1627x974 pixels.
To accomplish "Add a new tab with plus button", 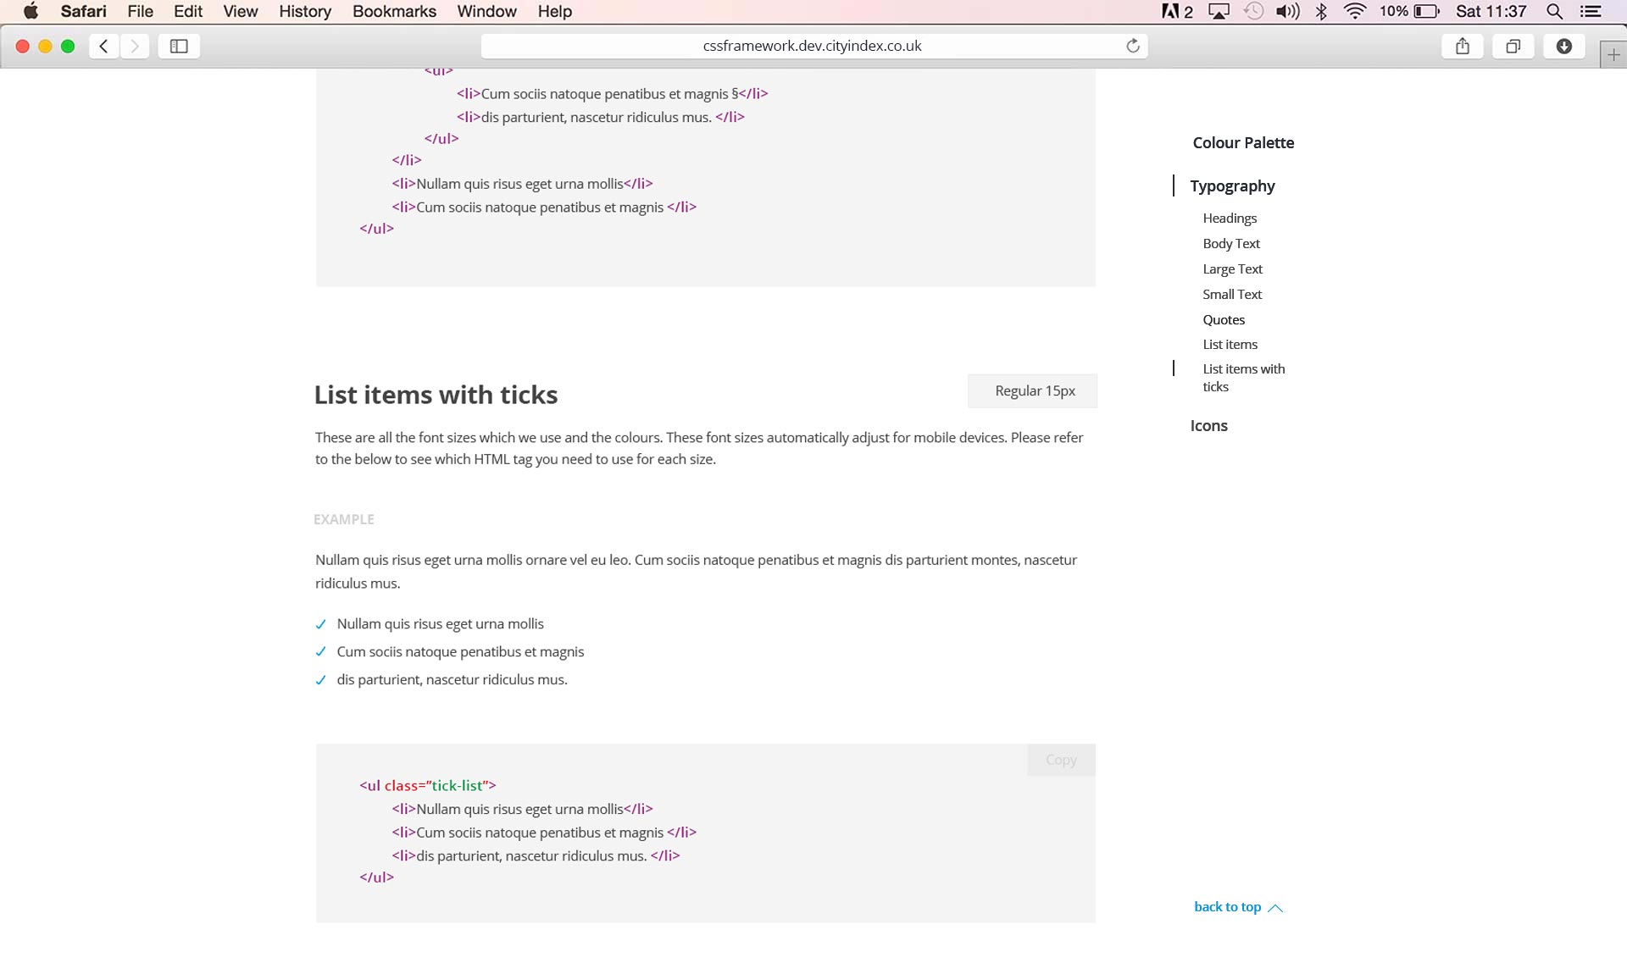I will pyautogui.click(x=1613, y=55).
